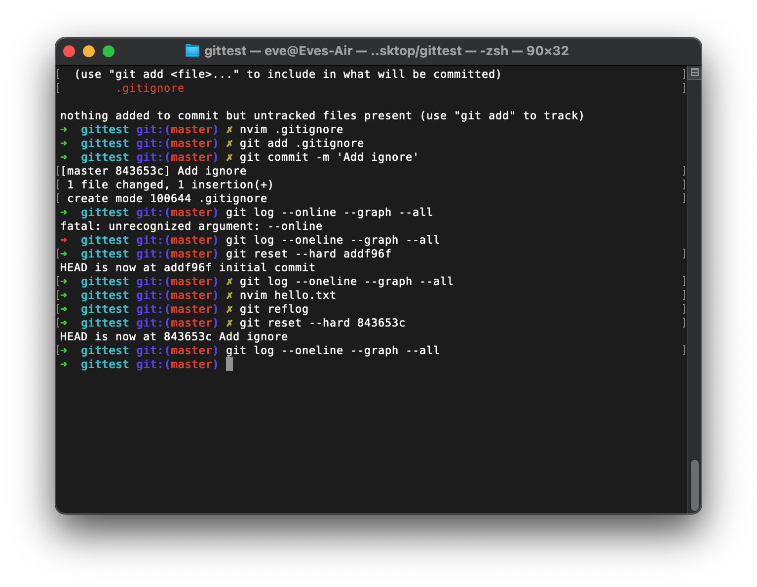Screen dimensions: 757x587
Task: Minimize the terminal with yellow button
Action: pos(89,51)
